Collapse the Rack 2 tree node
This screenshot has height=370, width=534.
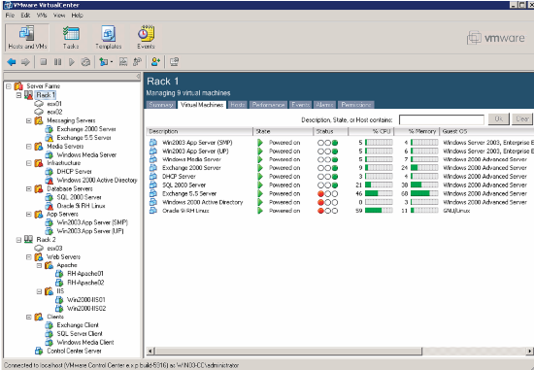pyautogui.click(x=18, y=240)
